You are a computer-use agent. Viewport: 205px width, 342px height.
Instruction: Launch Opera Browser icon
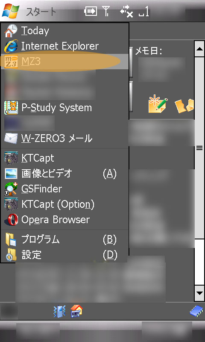[11, 220]
